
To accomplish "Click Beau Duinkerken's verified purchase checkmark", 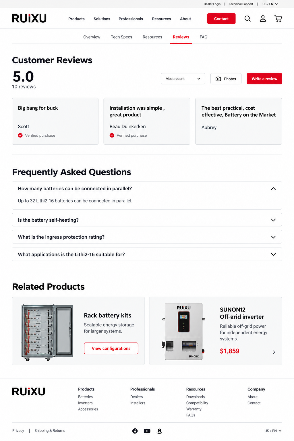I will pyautogui.click(x=112, y=135).
